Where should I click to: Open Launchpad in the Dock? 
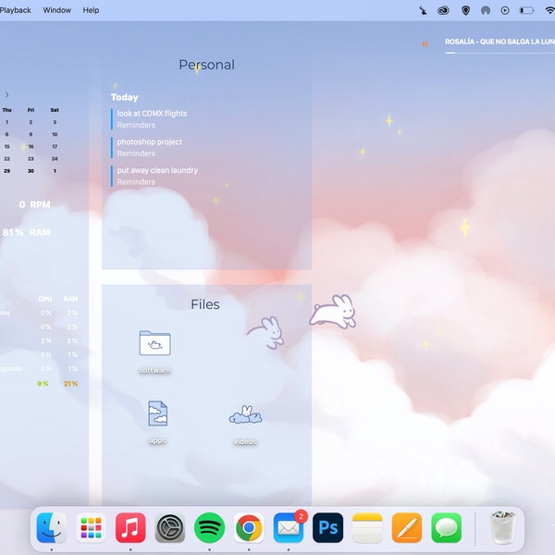(x=91, y=528)
